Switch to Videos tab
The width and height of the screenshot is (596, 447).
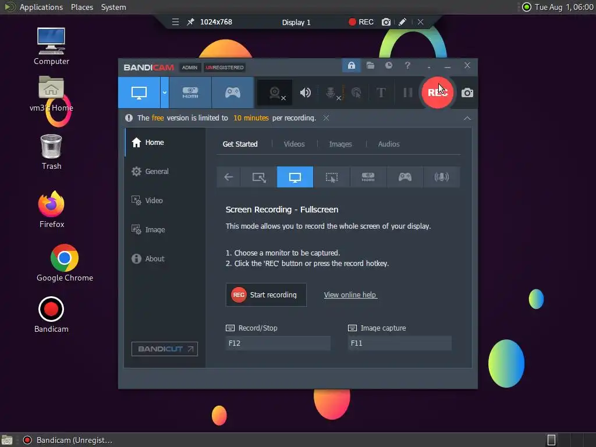click(x=294, y=144)
